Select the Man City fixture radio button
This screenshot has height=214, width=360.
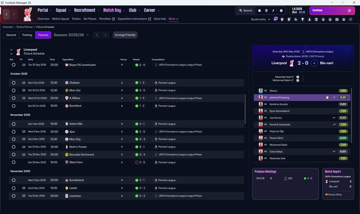tap(13, 139)
